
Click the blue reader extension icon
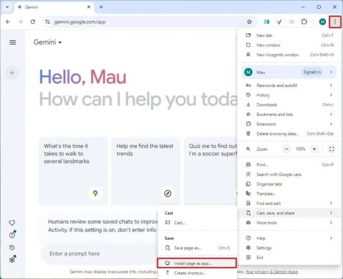pyautogui.click(x=266, y=22)
